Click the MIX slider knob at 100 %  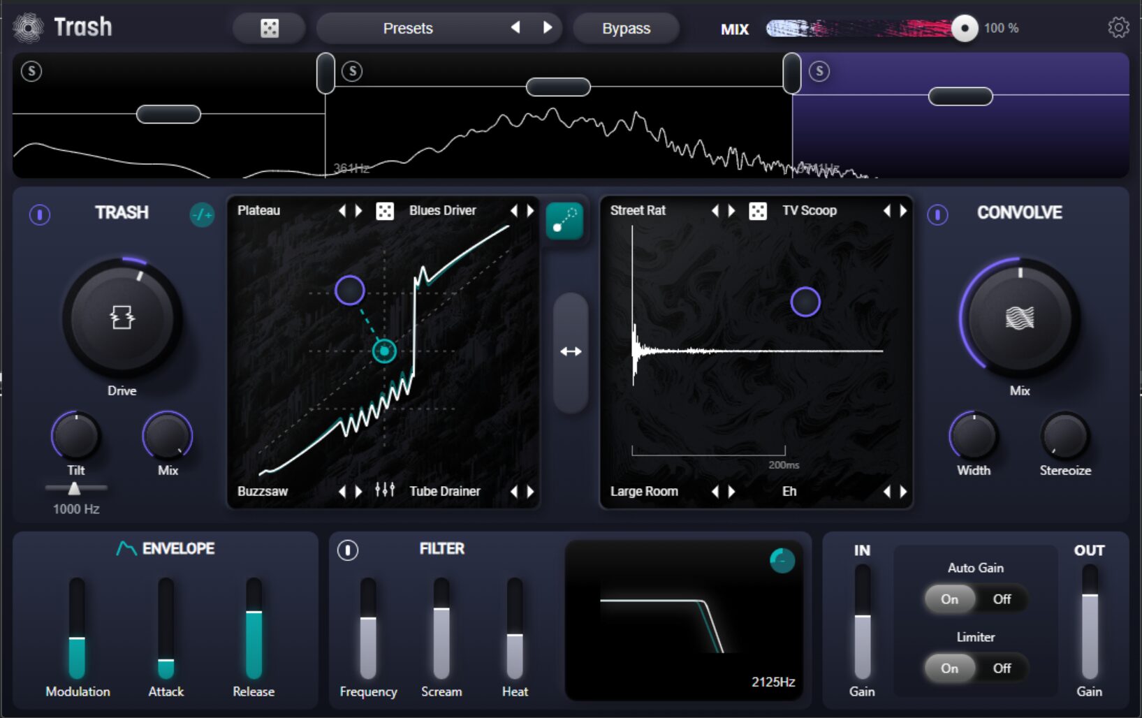point(965,28)
